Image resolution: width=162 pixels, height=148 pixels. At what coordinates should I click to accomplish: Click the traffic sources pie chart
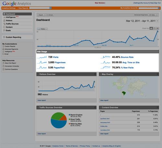(59, 120)
